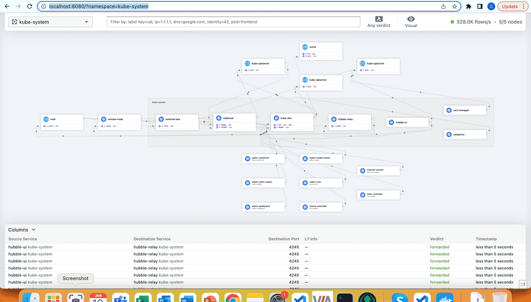Toggle the Visual eye options

pyautogui.click(x=411, y=22)
